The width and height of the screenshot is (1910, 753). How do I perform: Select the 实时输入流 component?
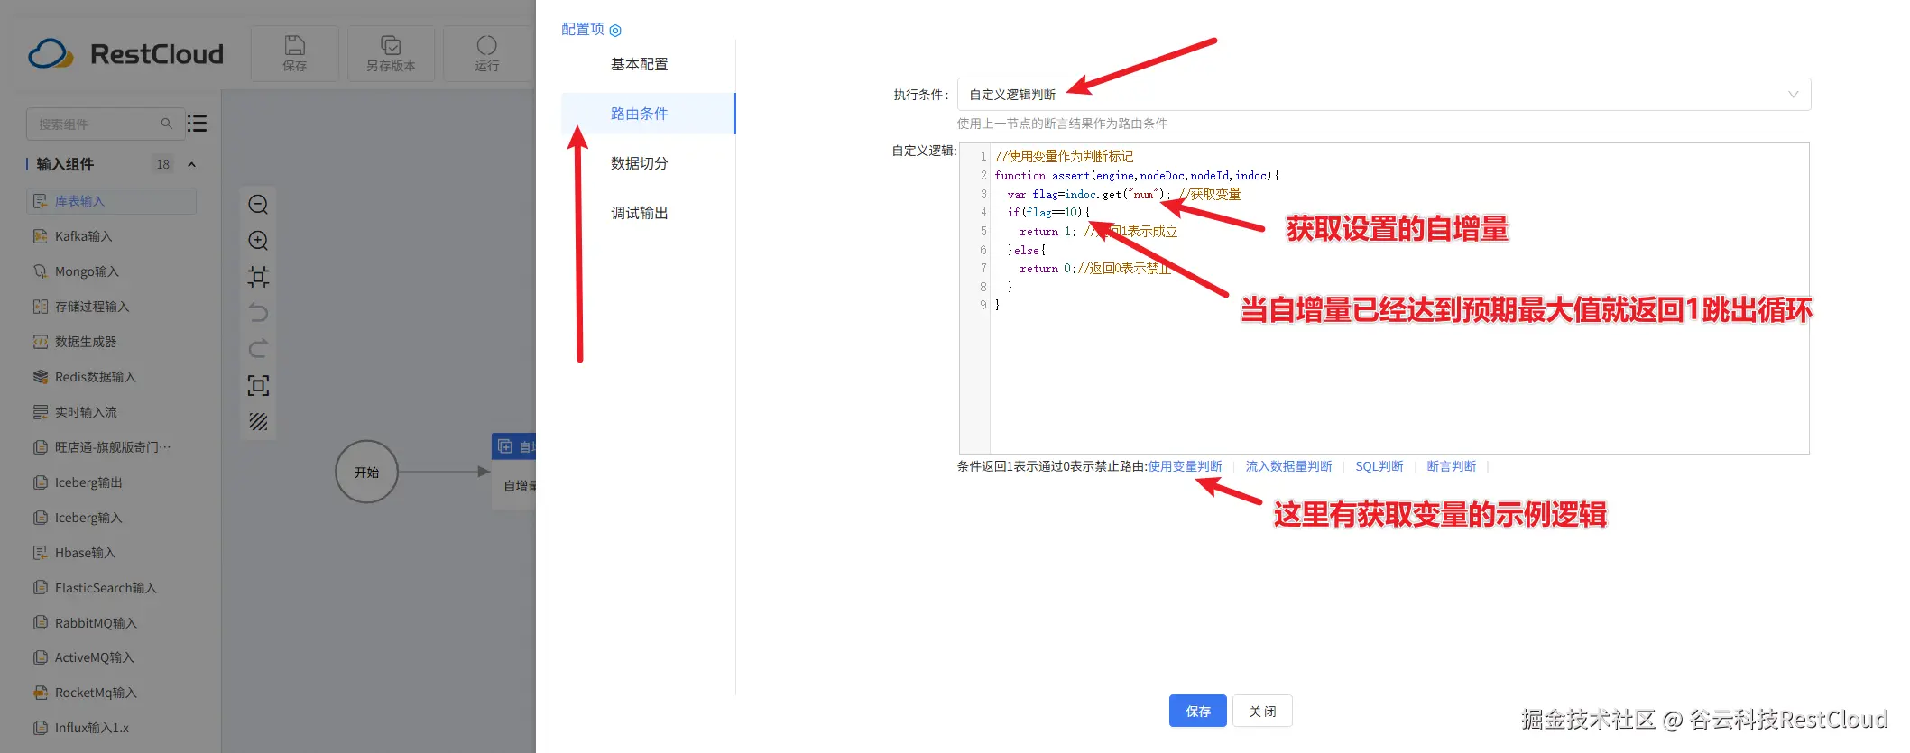click(86, 412)
